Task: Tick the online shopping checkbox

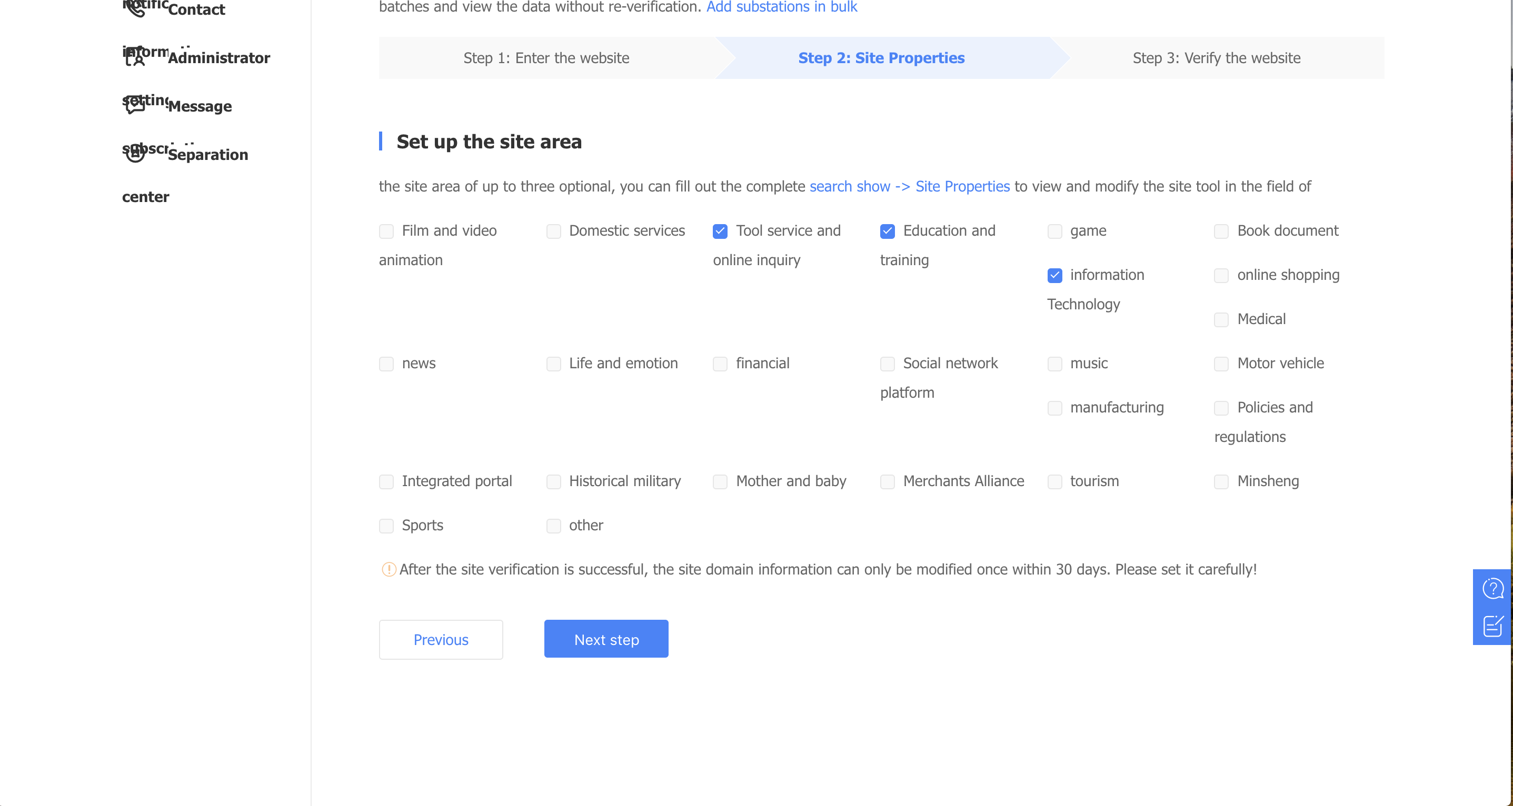Action: pyautogui.click(x=1222, y=275)
